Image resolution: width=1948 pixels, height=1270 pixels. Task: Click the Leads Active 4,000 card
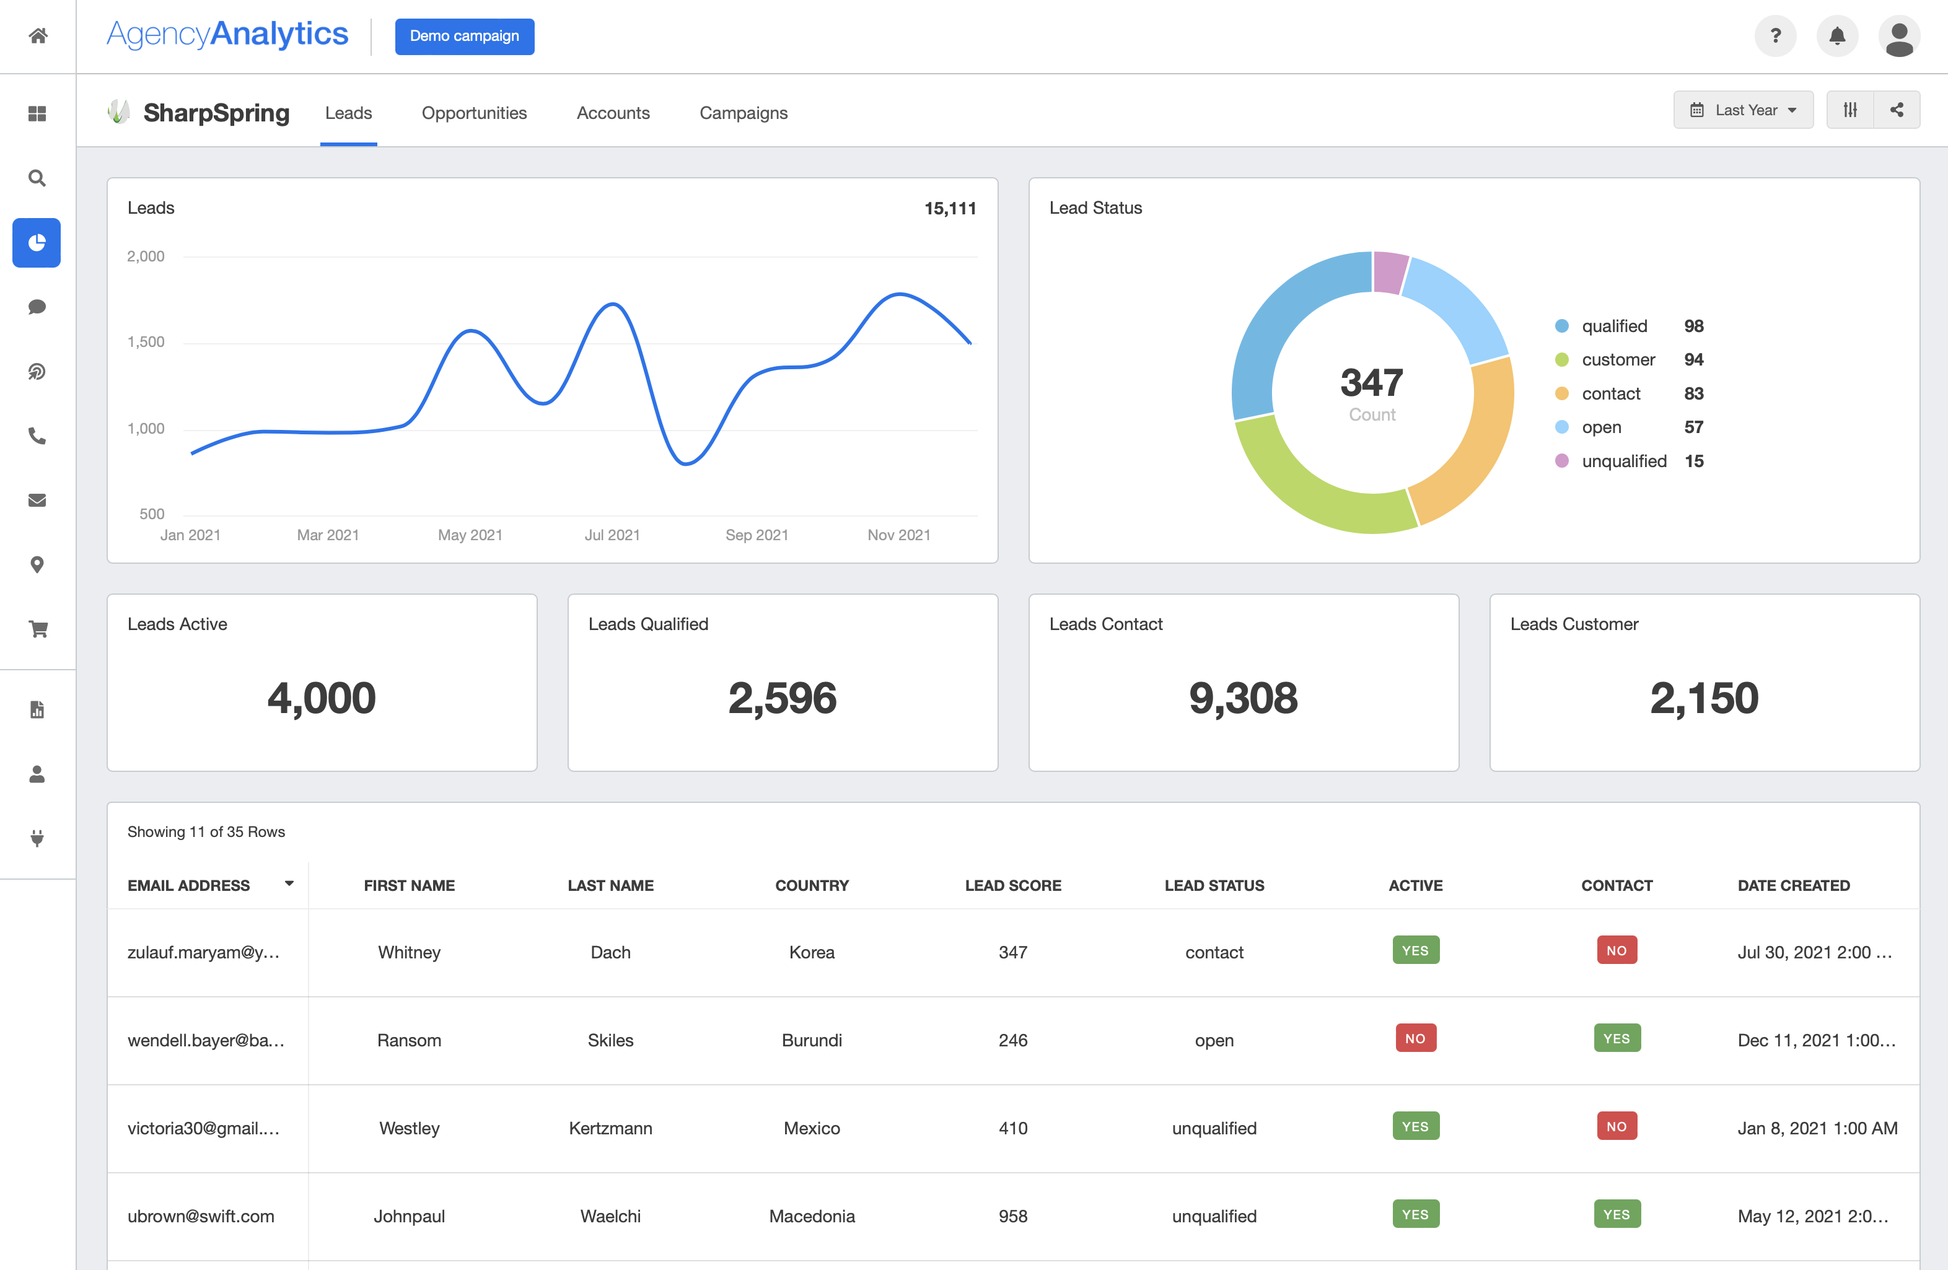point(322,683)
